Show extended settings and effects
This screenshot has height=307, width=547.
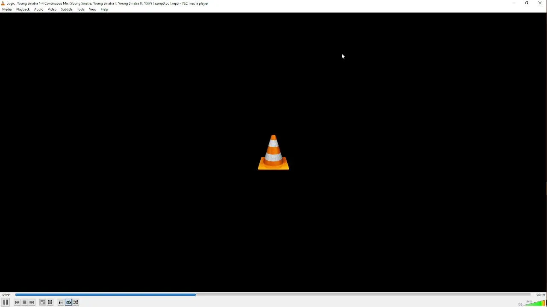50,303
